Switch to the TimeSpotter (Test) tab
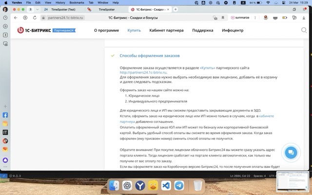312x195 pixels. coord(62,9)
